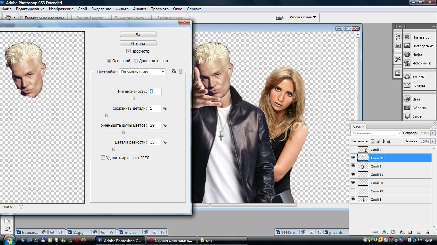
Task: Hide layer Слой 50 eye icon
Action: pyautogui.click(x=353, y=182)
